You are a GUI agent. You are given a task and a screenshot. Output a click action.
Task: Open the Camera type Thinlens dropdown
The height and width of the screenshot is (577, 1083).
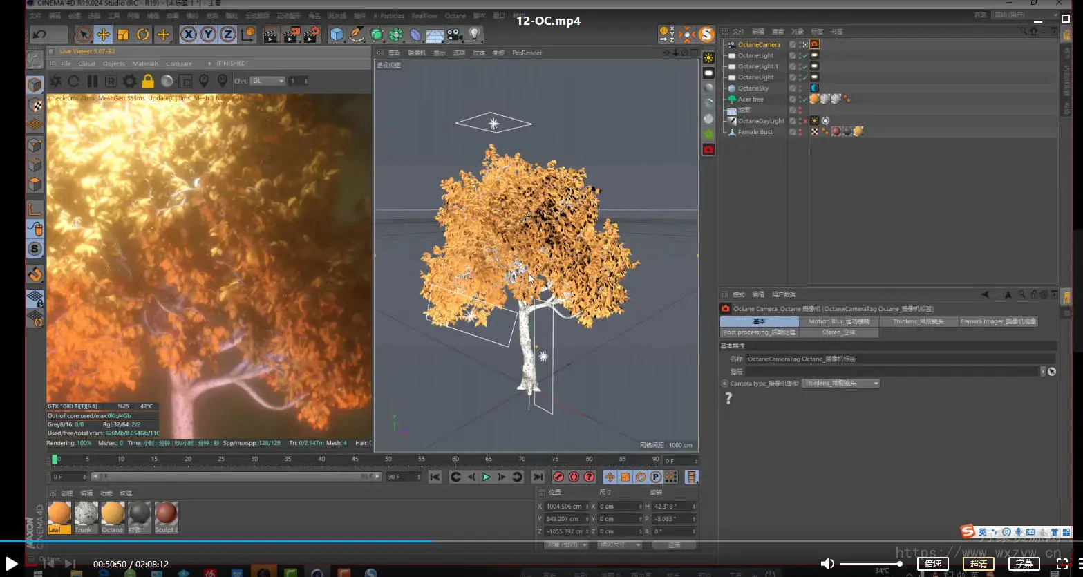(841, 384)
